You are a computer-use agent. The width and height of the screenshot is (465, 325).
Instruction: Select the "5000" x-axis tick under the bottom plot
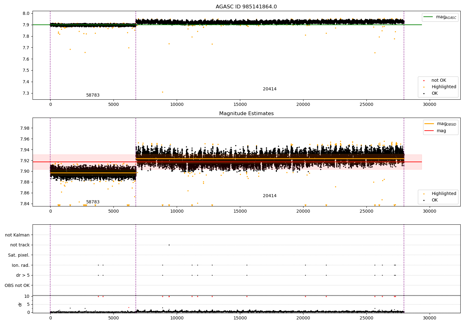[x=113, y=318]
